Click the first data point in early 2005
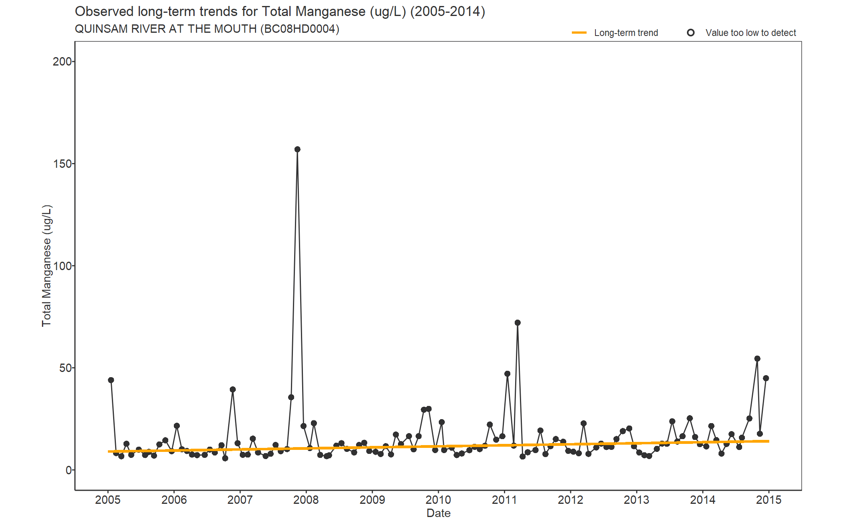Screen dimensions: 844x523 [111, 380]
